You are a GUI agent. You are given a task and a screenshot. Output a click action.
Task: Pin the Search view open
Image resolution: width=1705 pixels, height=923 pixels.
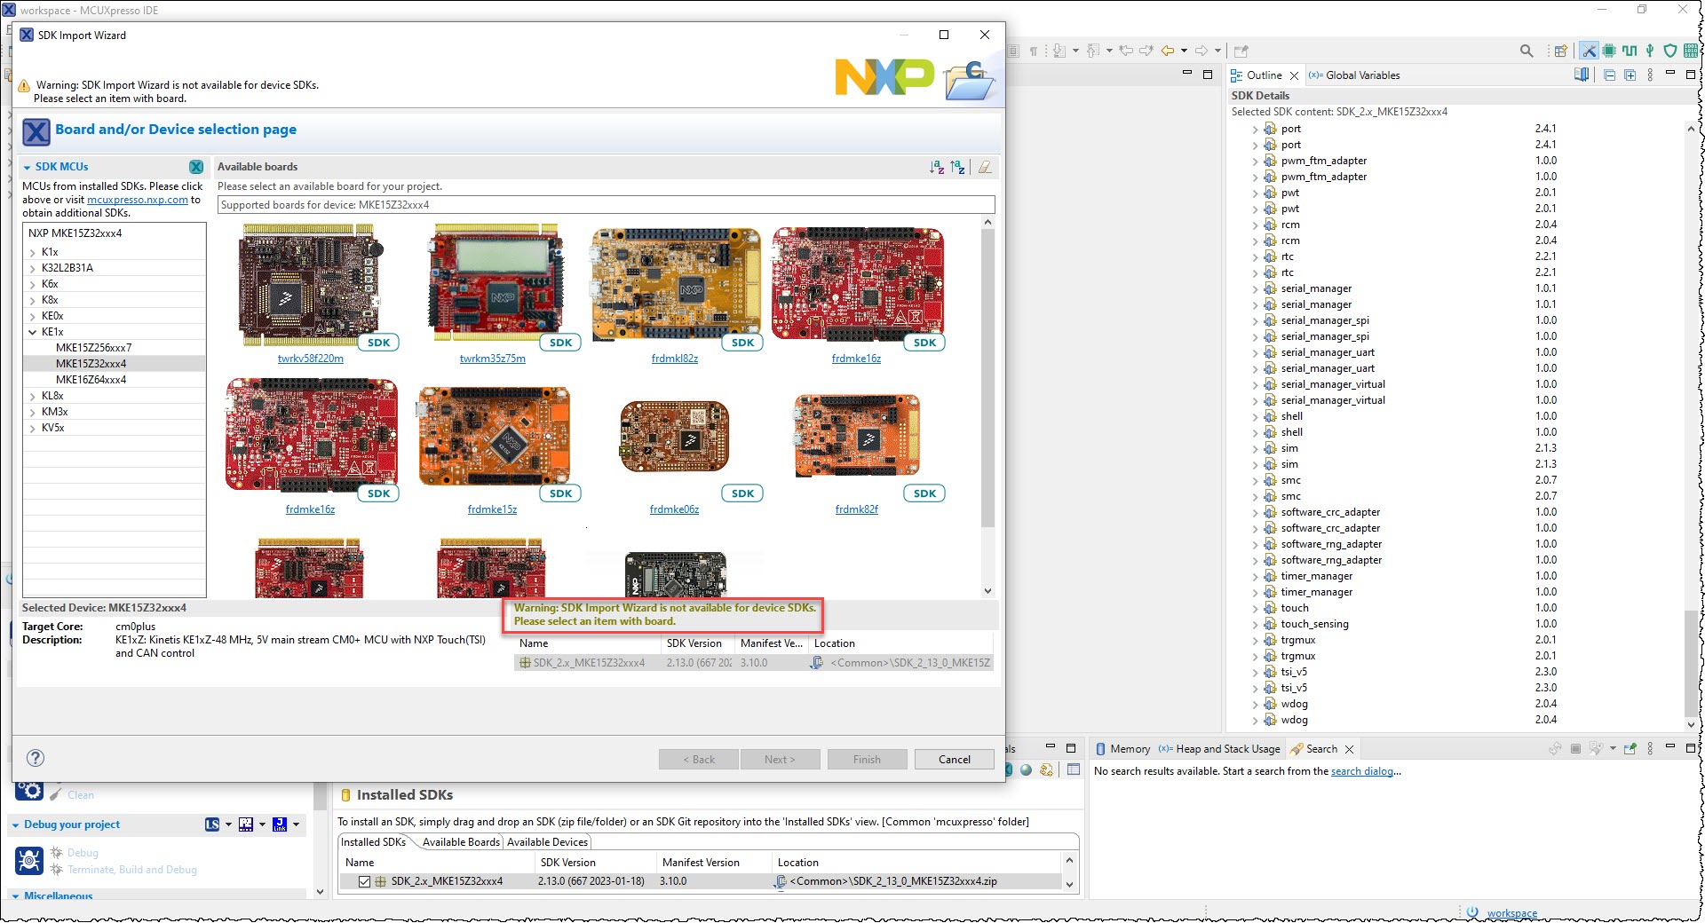(1629, 748)
